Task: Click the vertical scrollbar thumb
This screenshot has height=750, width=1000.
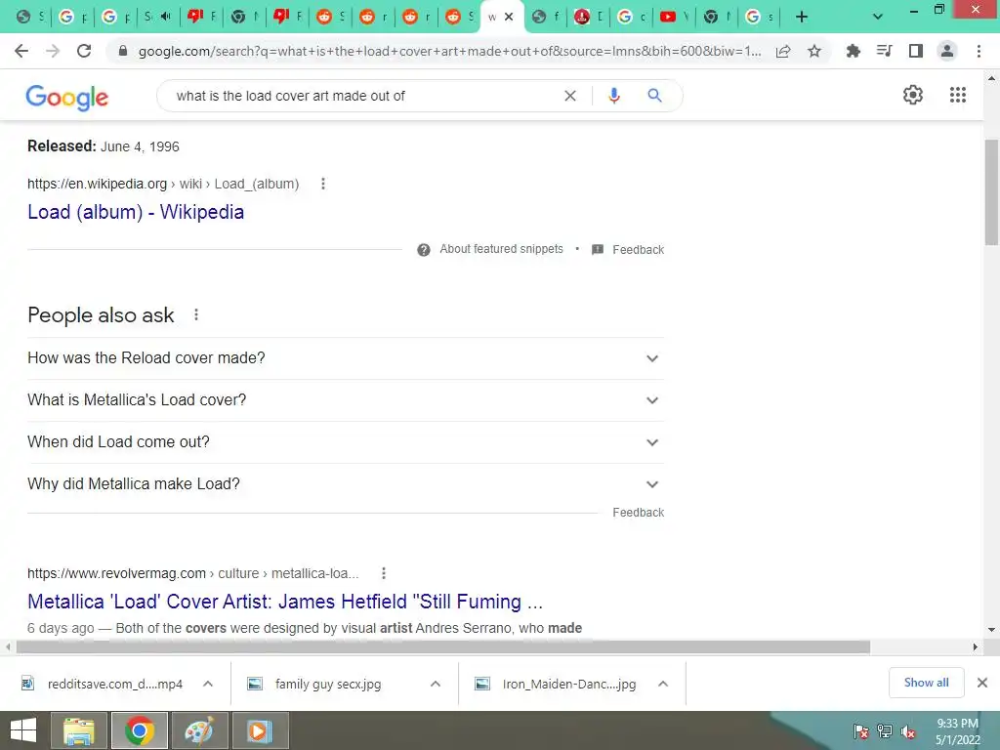Action: (991, 191)
